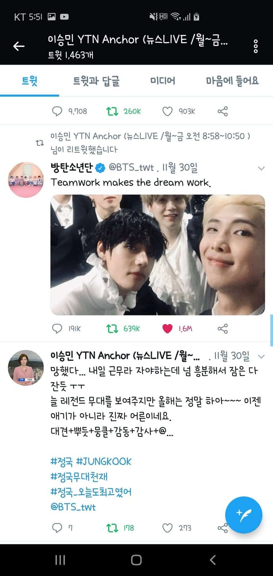This screenshot has width=273, height=576.
Task: Reply to the BTS Teamwork tweet
Action: click(x=57, y=328)
